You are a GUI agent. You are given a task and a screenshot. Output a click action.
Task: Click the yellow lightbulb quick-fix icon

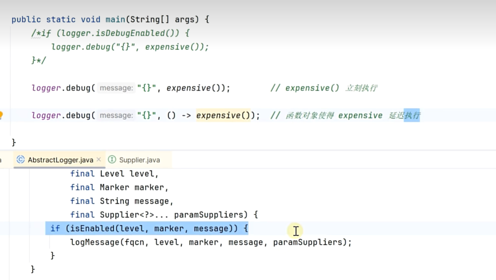tap(1, 115)
